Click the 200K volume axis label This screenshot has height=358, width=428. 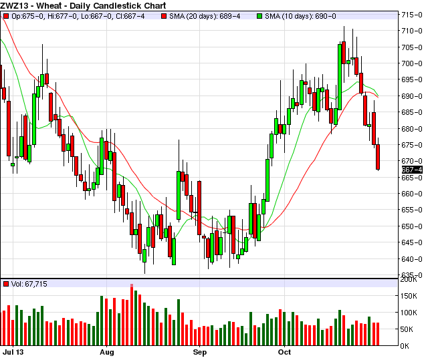pos(409,279)
